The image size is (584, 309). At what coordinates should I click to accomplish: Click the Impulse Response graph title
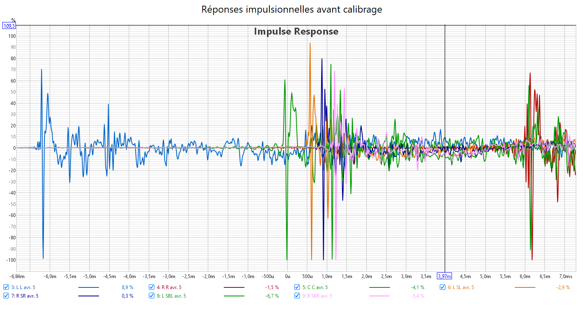(x=296, y=31)
